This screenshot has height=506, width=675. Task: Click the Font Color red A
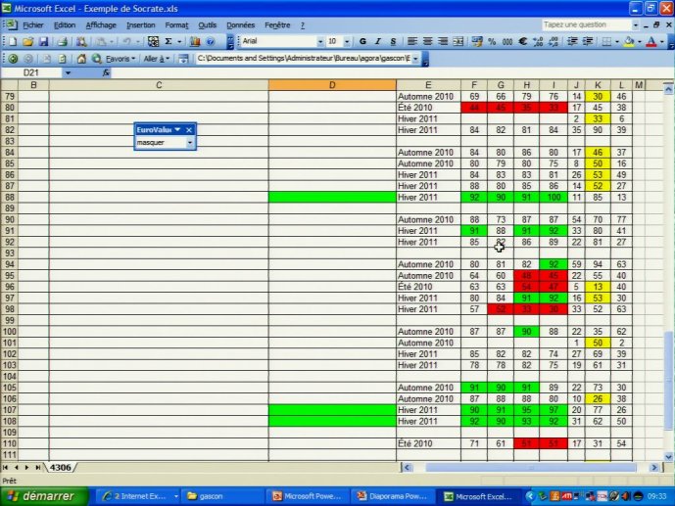coord(651,42)
